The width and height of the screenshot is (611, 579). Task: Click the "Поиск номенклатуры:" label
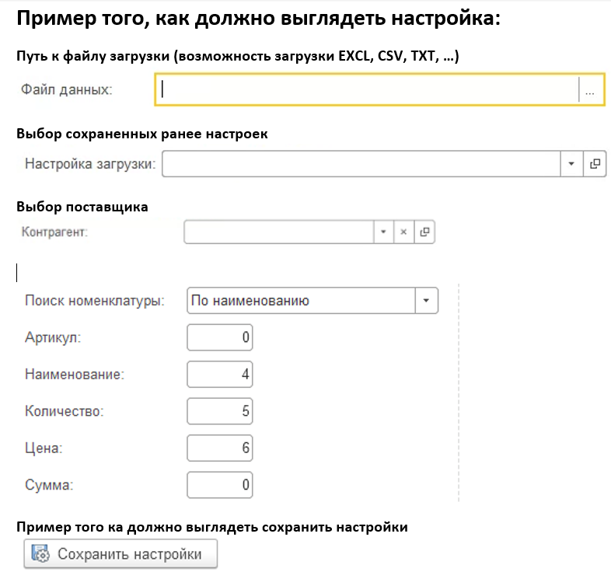tap(95, 301)
